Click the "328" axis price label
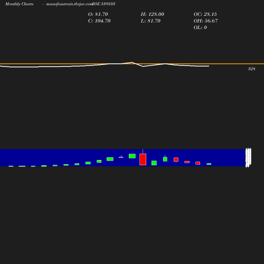Image resolution: width=264 pixels, height=264 pixels. tap(252, 69)
